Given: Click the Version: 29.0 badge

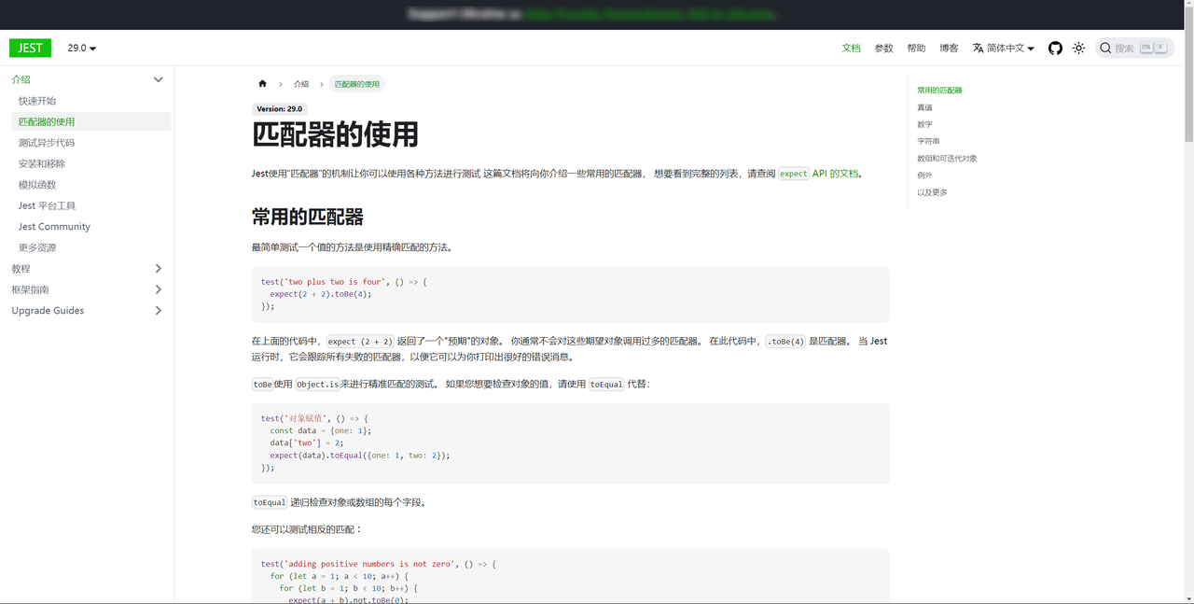Looking at the screenshot, I should [x=279, y=109].
